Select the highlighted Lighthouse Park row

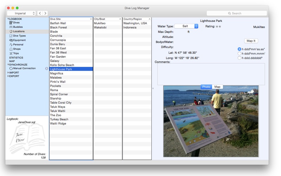point(71,69)
